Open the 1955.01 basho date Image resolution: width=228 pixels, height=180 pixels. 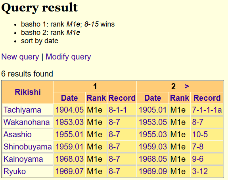(69, 134)
